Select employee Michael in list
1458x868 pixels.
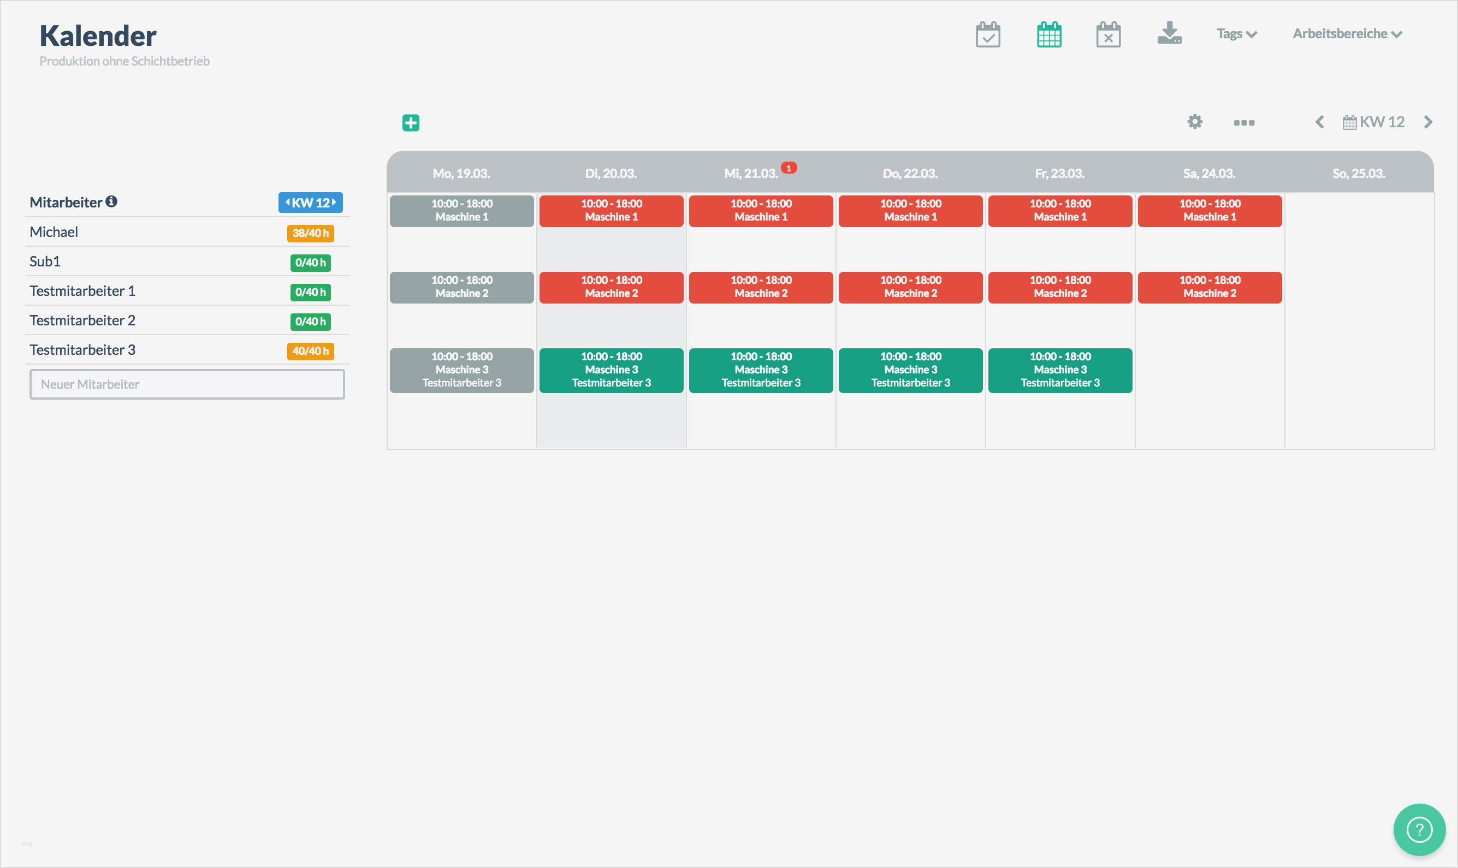54,232
